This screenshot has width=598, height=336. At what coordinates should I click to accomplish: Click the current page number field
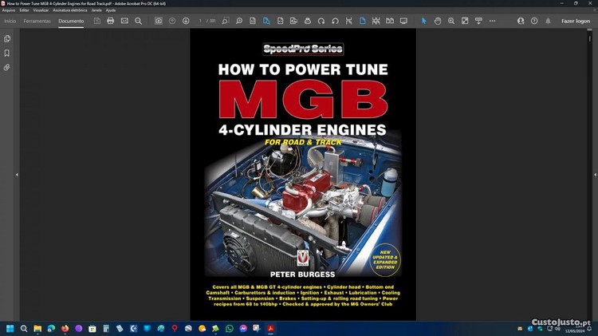tap(201, 21)
